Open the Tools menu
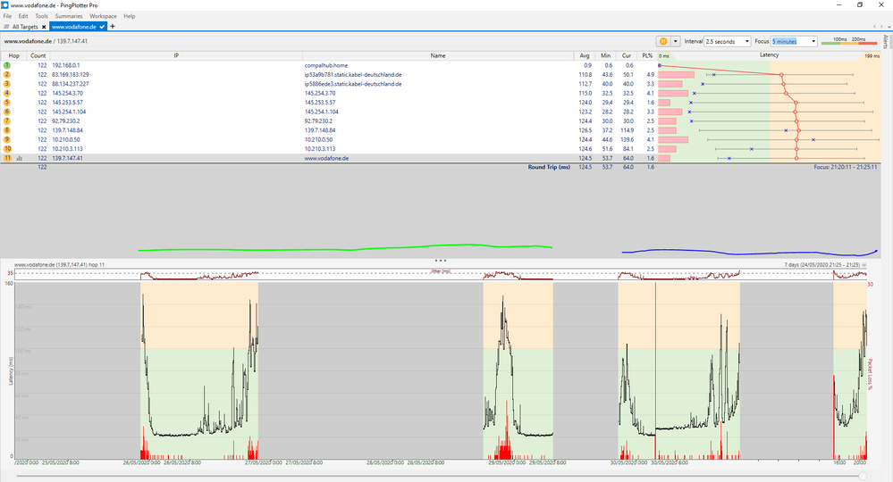This screenshot has height=482, width=893. 42,16
